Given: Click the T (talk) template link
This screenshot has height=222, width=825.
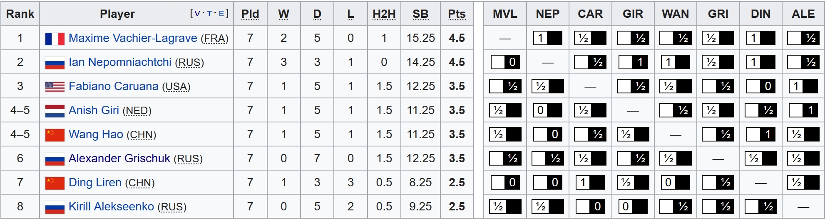Looking at the screenshot, I should coord(209,13).
